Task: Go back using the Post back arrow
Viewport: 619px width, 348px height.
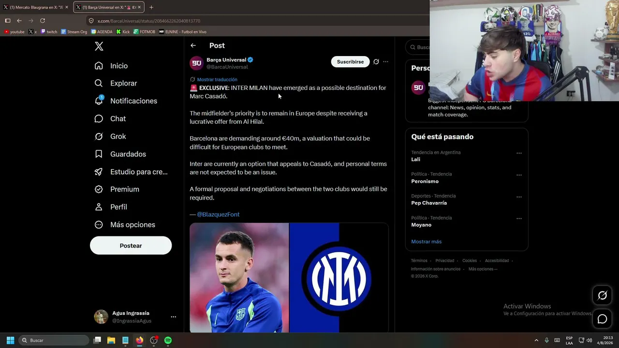Action: click(193, 45)
